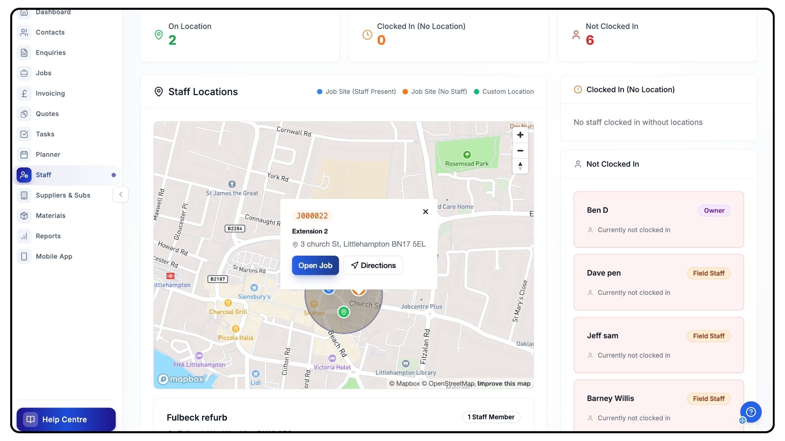
Task: Close the J000022 map popup
Action: [425, 212]
